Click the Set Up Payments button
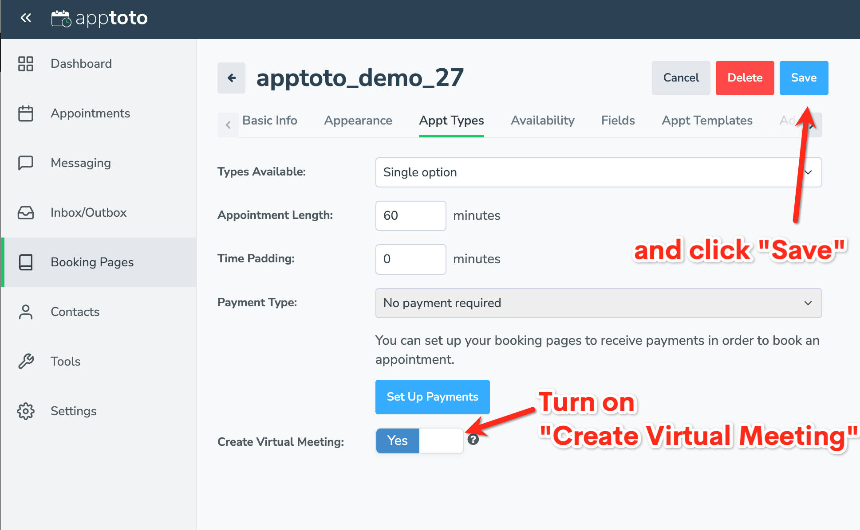The width and height of the screenshot is (860, 530). [x=432, y=397]
